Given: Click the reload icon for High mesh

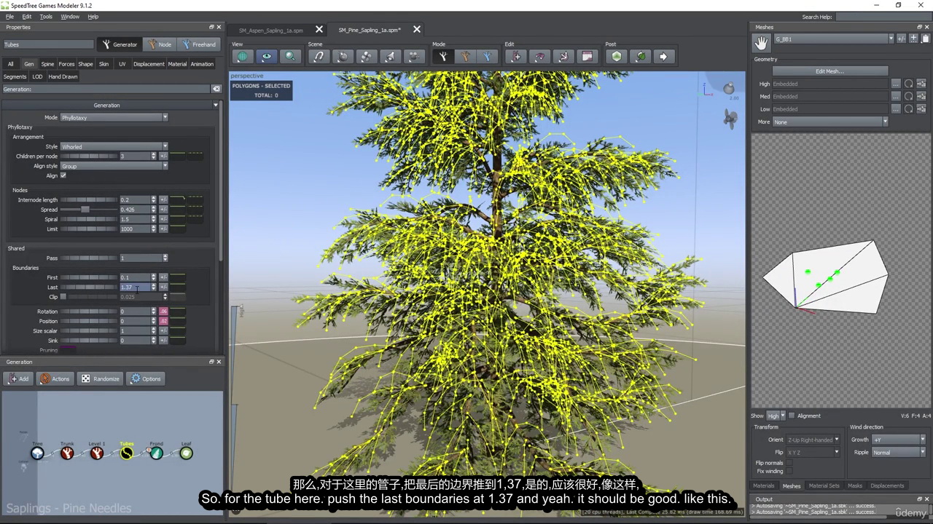Looking at the screenshot, I should point(909,84).
